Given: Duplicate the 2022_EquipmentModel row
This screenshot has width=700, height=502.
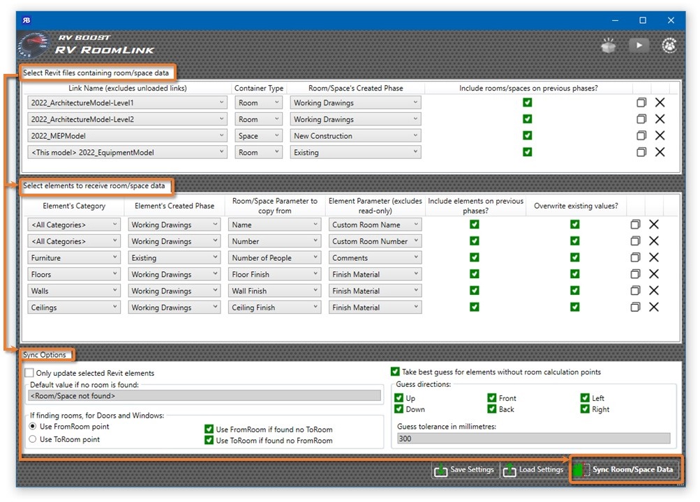Looking at the screenshot, I should click(641, 152).
